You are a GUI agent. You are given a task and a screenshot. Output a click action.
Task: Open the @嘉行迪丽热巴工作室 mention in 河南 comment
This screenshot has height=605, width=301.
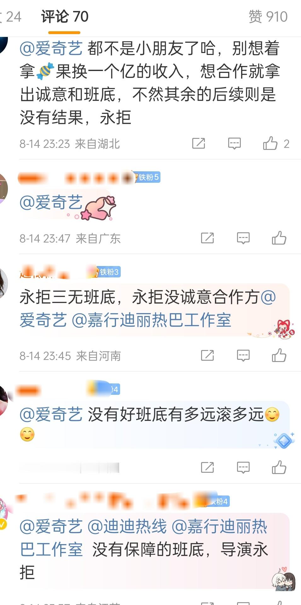(152, 320)
